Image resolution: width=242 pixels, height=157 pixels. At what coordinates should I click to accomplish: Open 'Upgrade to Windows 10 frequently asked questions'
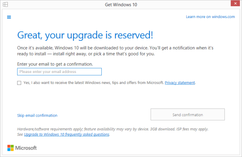pyautogui.click(x=66, y=134)
